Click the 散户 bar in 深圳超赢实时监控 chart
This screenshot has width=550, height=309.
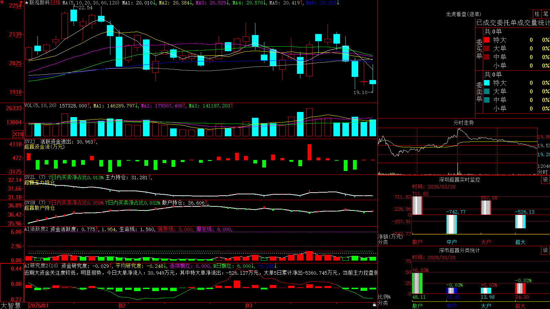pos(417,206)
